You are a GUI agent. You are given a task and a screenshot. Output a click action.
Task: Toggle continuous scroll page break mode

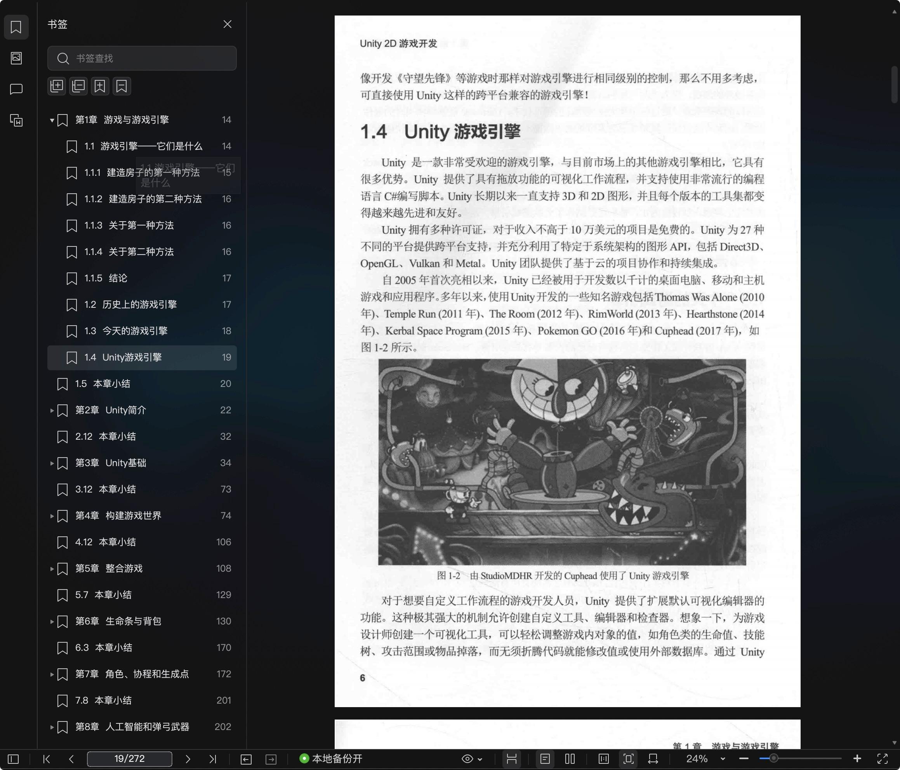(x=512, y=759)
